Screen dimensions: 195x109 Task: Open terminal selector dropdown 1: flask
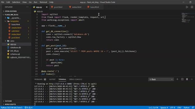[x=161, y=79]
